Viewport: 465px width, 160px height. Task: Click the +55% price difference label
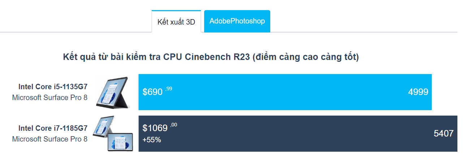pos(152,140)
